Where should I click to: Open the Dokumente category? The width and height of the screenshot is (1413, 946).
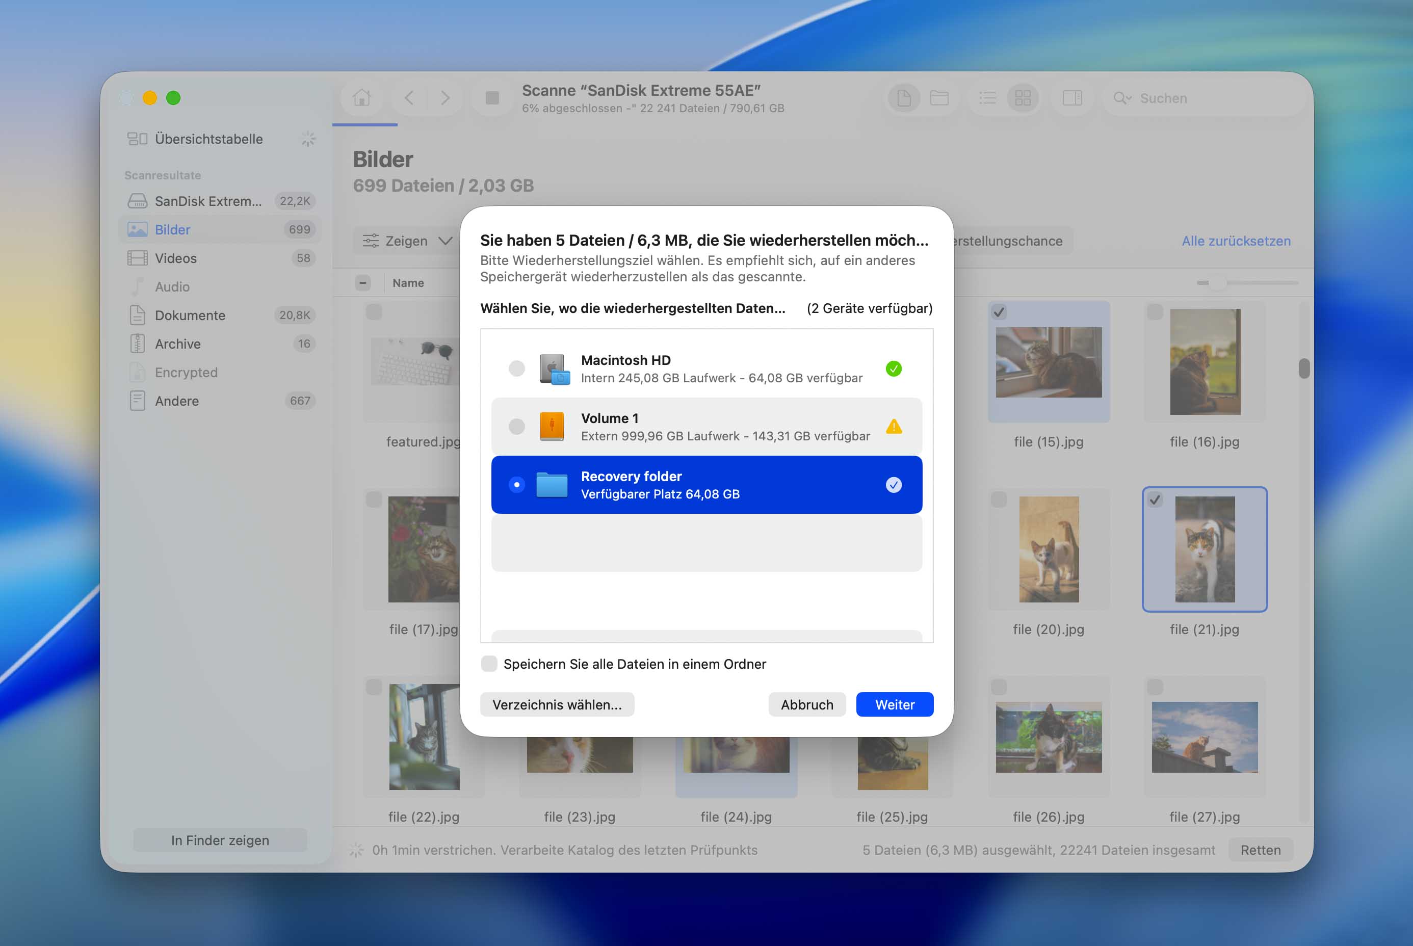[221, 315]
